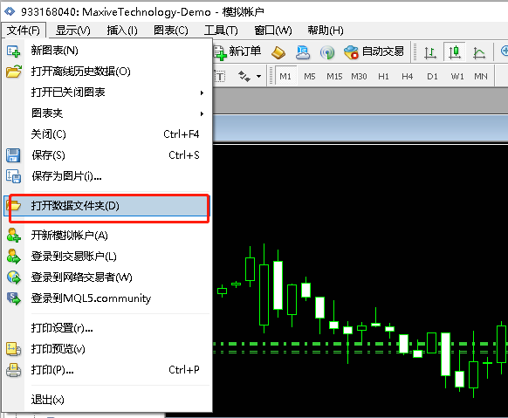This screenshot has height=418, width=508.
Task: Open the 工具(T) menu
Action: (221, 31)
